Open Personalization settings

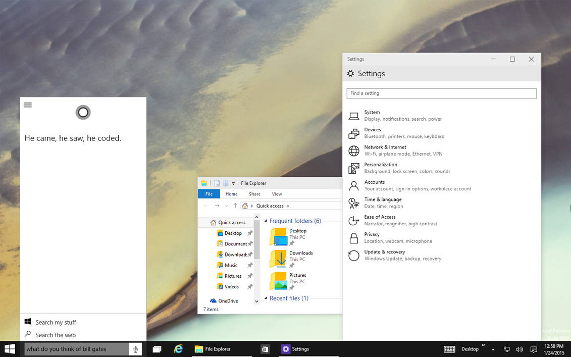tap(441, 168)
